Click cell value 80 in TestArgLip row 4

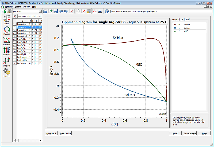click(x=36, y=33)
